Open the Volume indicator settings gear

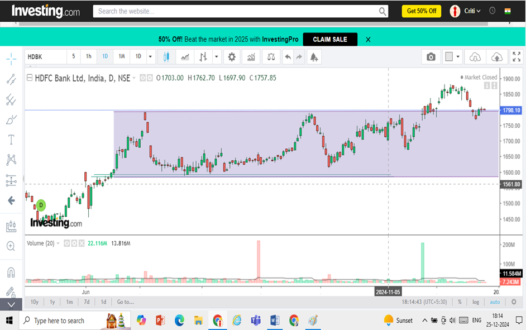tap(74, 243)
